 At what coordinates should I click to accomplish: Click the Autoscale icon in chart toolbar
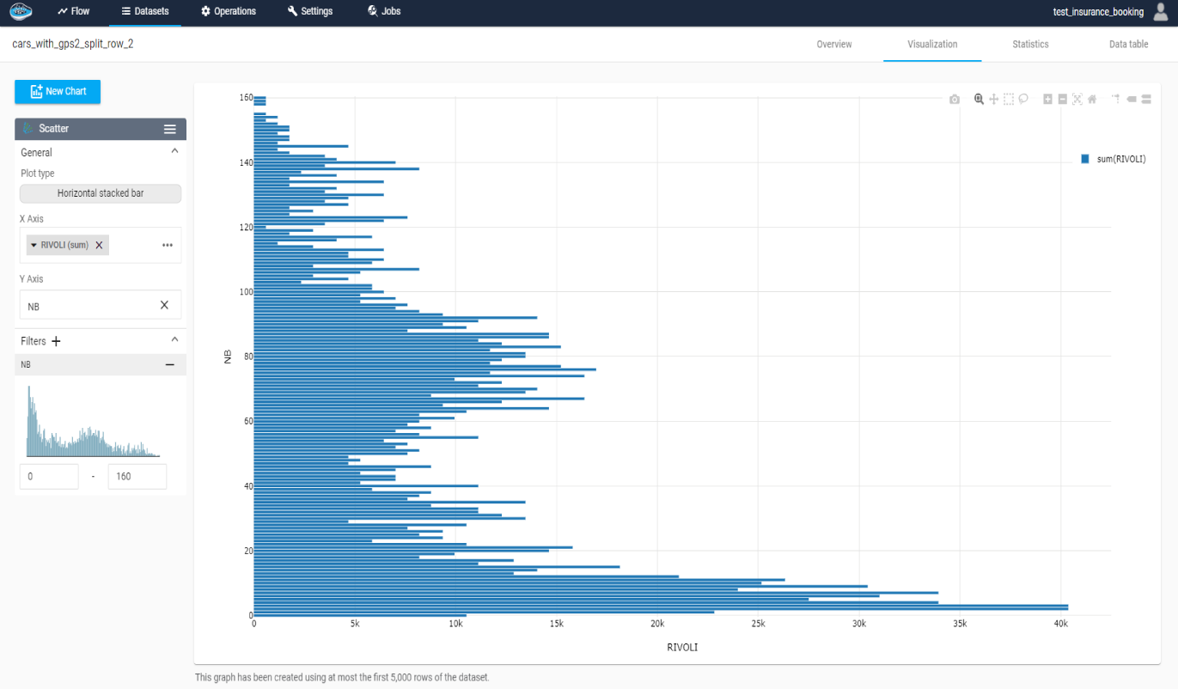(x=1077, y=100)
